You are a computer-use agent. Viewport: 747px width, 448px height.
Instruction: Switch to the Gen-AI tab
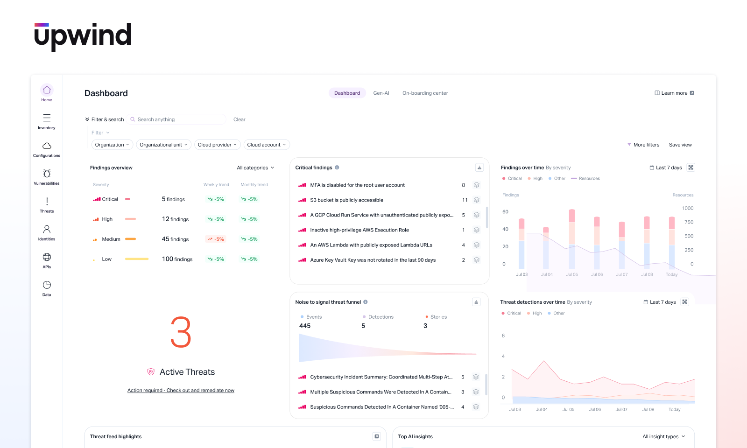pos(381,93)
